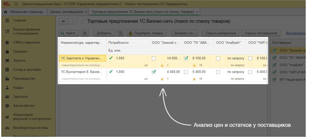Toggle ИП Чащегоров supplier checkbox in Поставщики

click(274, 79)
